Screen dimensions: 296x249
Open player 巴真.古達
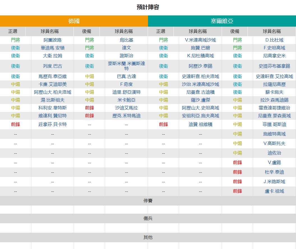pyautogui.click(x=126, y=77)
